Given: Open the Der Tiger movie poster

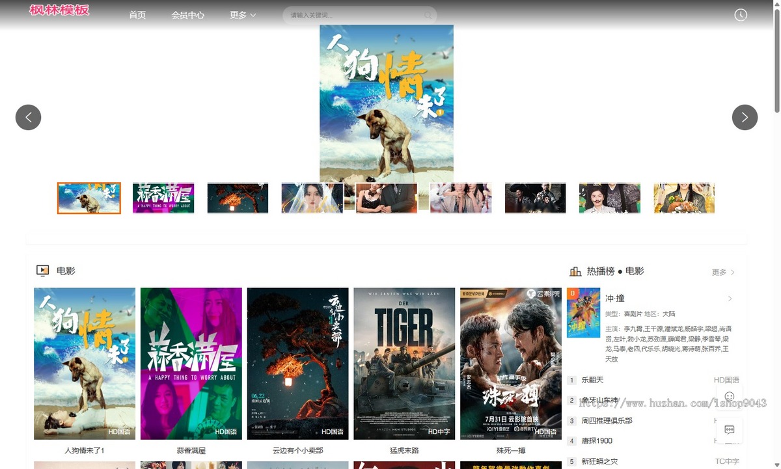Looking at the screenshot, I should tap(404, 364).
